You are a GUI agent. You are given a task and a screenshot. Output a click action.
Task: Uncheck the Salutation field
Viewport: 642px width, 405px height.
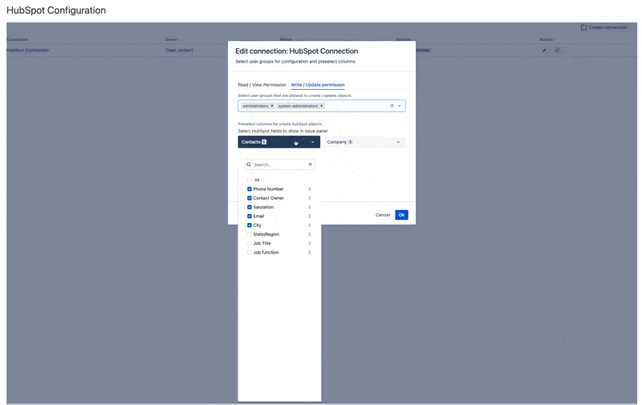250,207
